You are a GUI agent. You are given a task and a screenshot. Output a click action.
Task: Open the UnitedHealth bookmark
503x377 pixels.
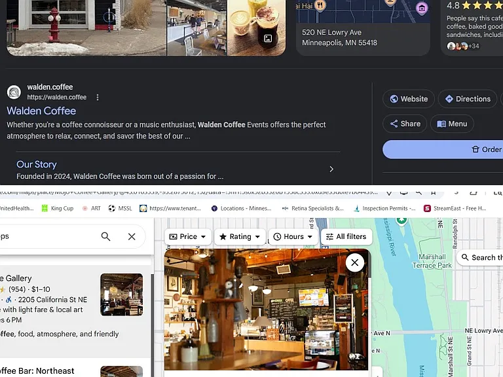[16, 208]
